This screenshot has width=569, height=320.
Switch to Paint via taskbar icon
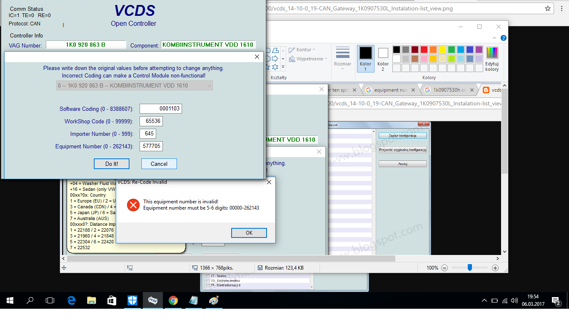pyautogui.click(x=213, y=300)
